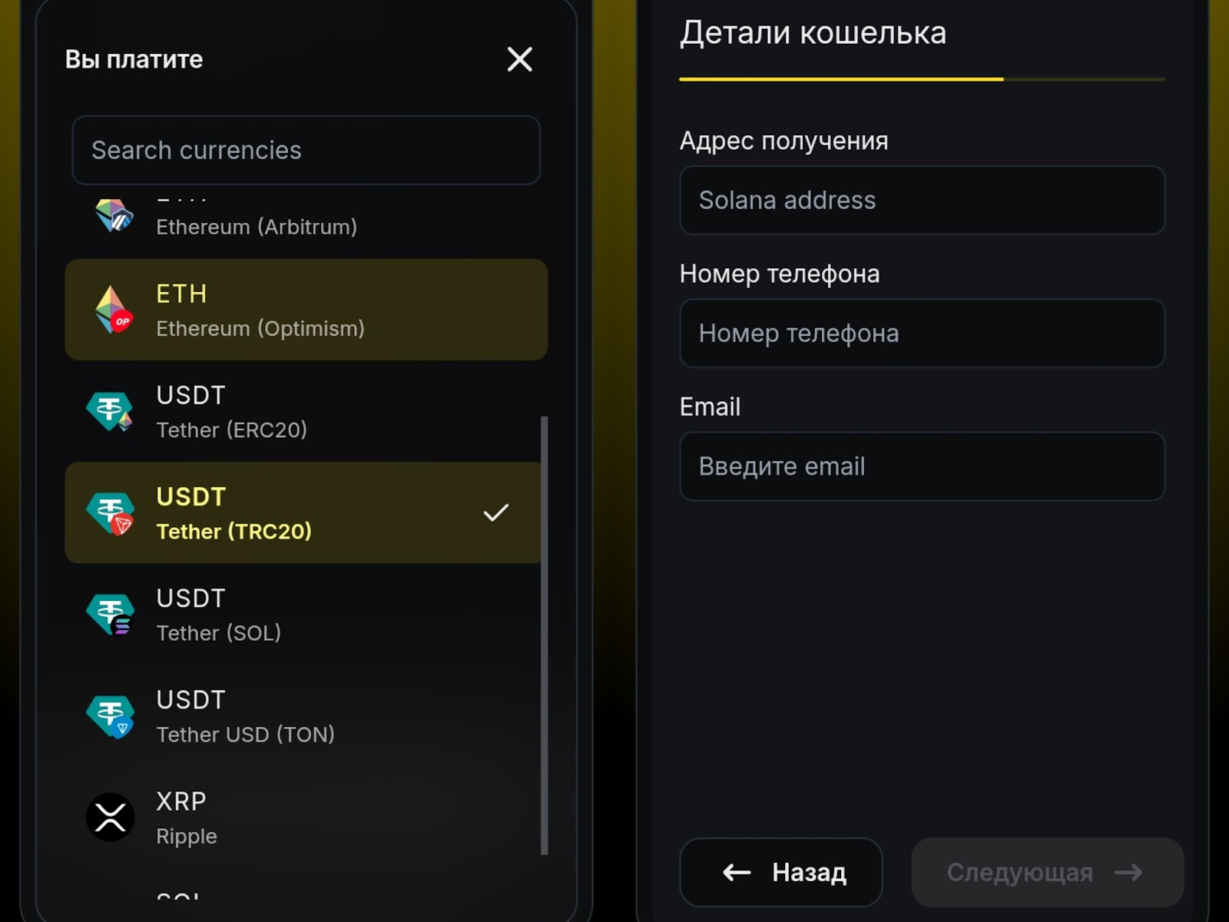Screen dimensions: 1229x922
Task: Select ETH Ethereum (Optimism) entry
Action: pos(307,310)
